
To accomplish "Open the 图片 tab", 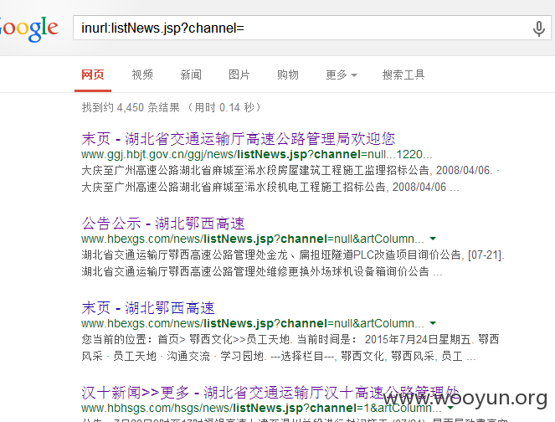I will click(x=239, y=75).
